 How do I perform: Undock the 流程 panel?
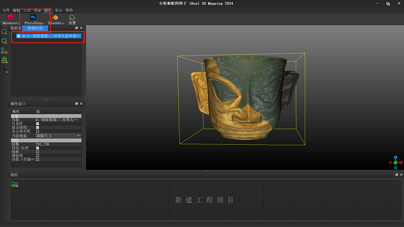[x=396, y=175]
